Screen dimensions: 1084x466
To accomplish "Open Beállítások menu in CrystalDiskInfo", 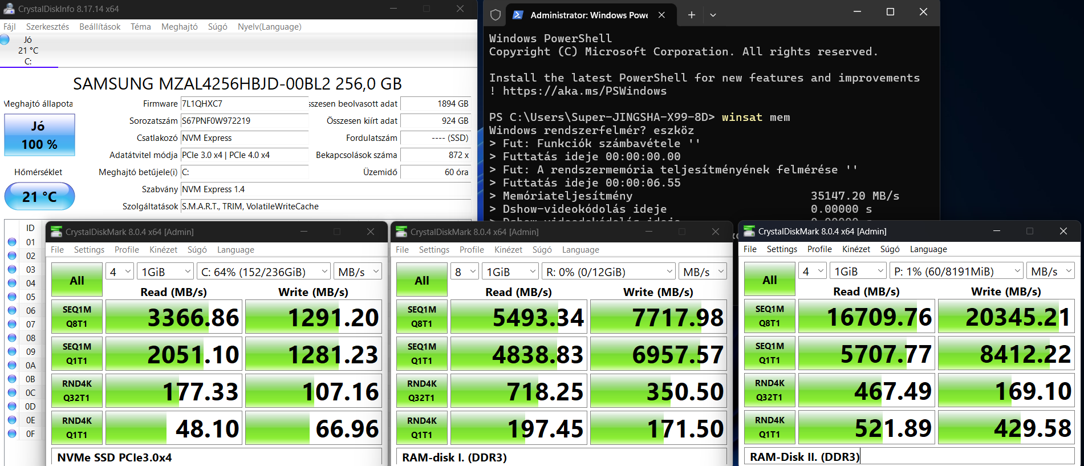I will click(x=100, y=27).
